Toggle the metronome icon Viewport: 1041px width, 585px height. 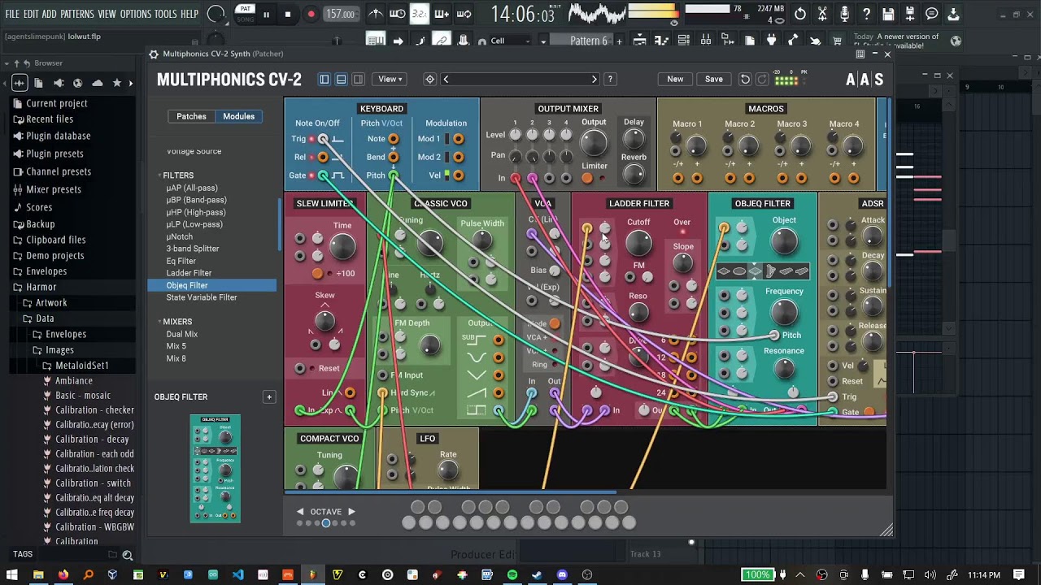point(375,14)
